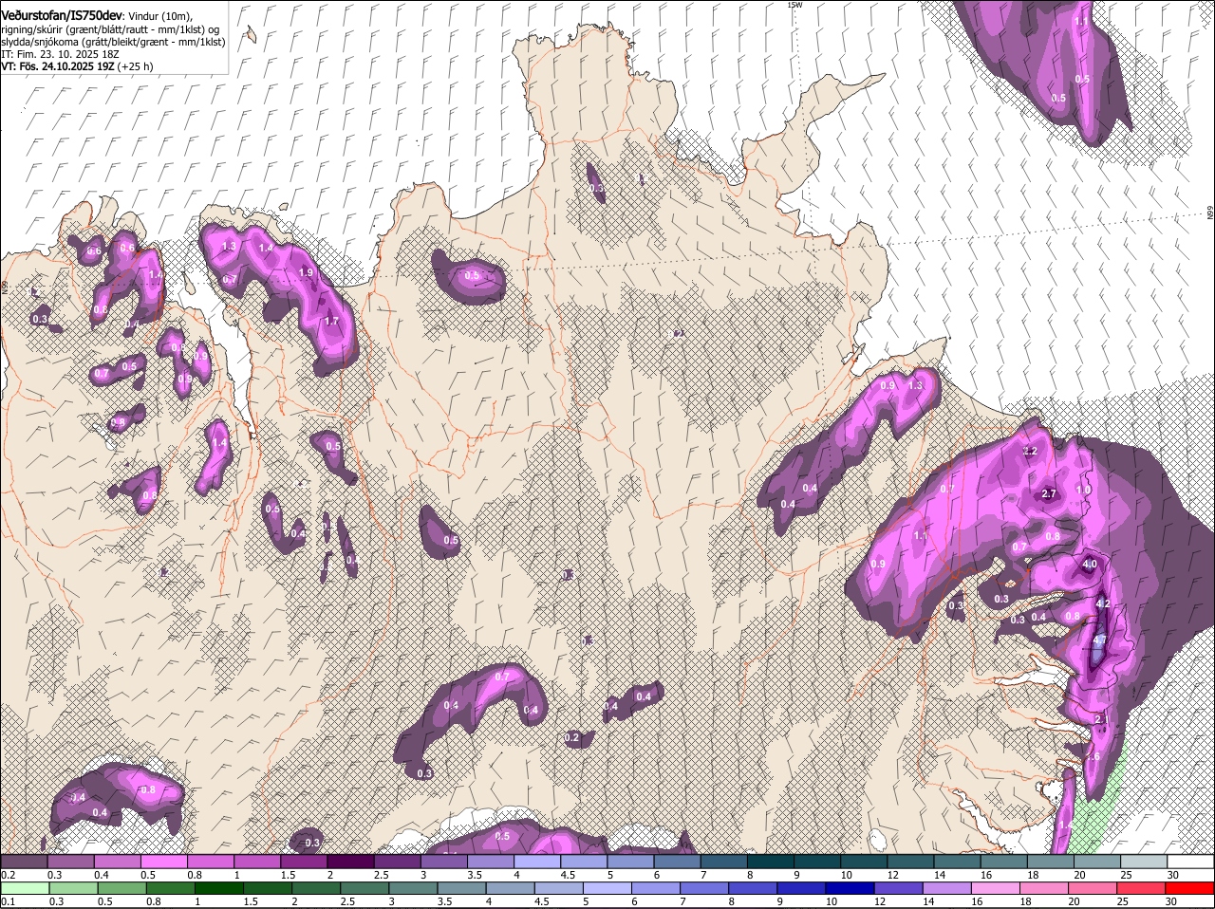
Task: Click the 2.2 precipitation value on the map
Action: point(1031,452)
